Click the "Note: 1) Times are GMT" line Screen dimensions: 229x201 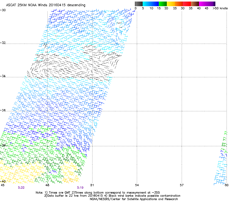pyautogui.click(x=97, y=193)
